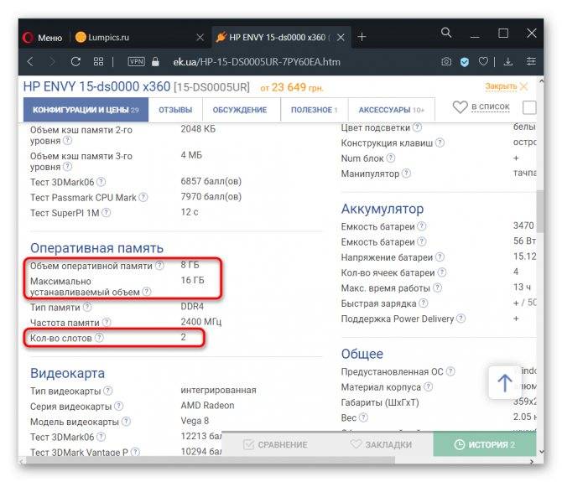This screenshot has height=482, width=562.
Task: Click help icon beside Конструкция клавиш
Action: click(x=440, y=143)
